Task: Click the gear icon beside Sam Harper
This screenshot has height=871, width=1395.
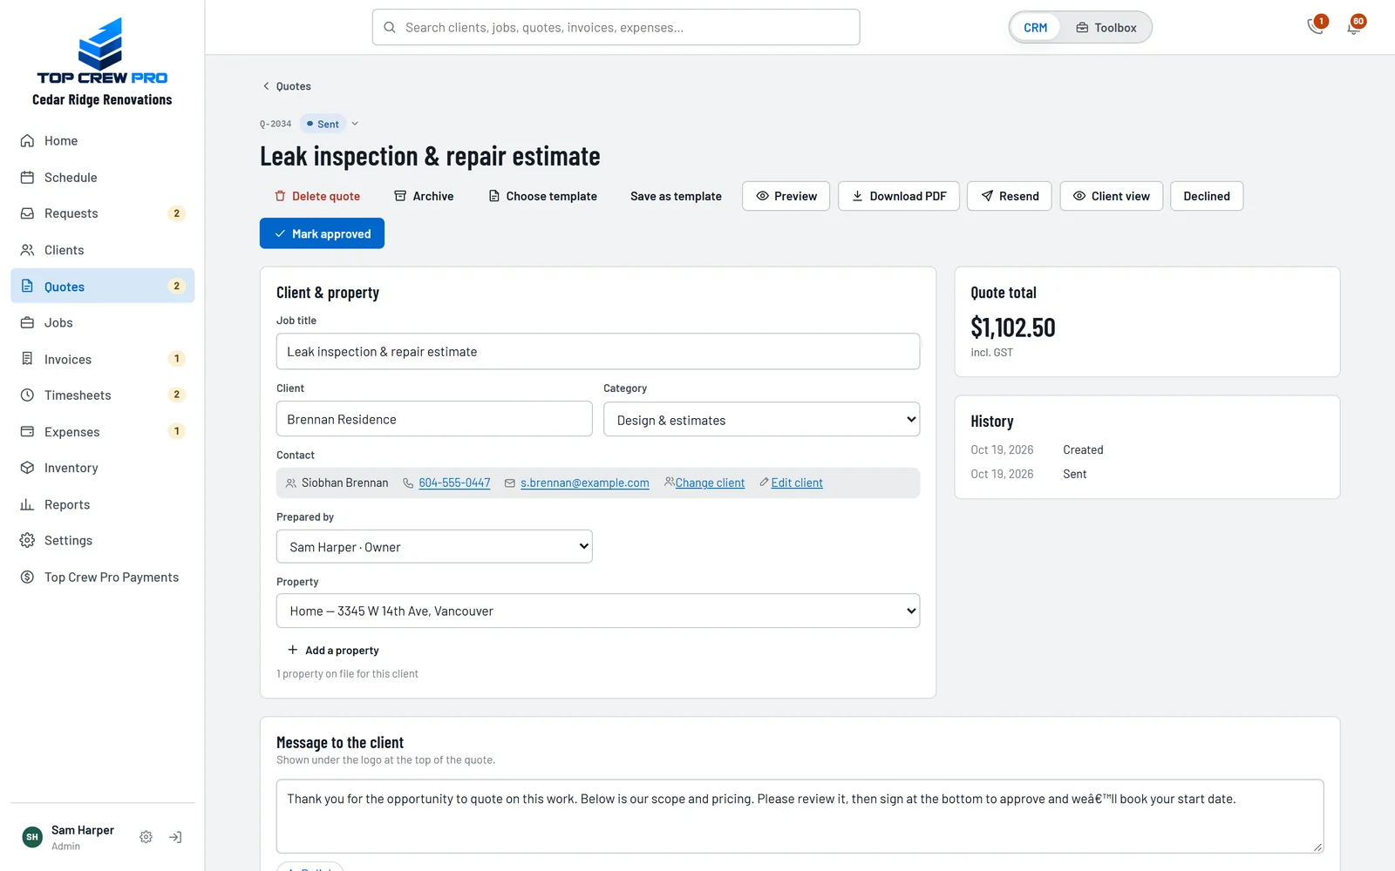Action: (x=146, y=837)
